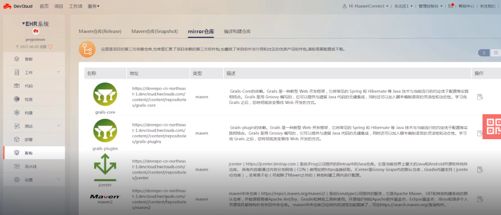The width and height of the screenshot is (501, 215).
Task: View details icon for grails-core row
Action: [479, 97]
